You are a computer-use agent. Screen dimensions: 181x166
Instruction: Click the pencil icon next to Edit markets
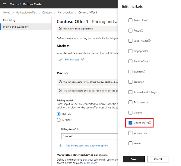point(61,60)
